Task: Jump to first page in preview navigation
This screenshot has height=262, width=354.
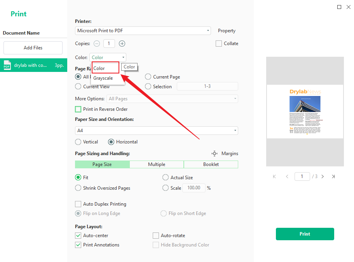Action: 274,176
